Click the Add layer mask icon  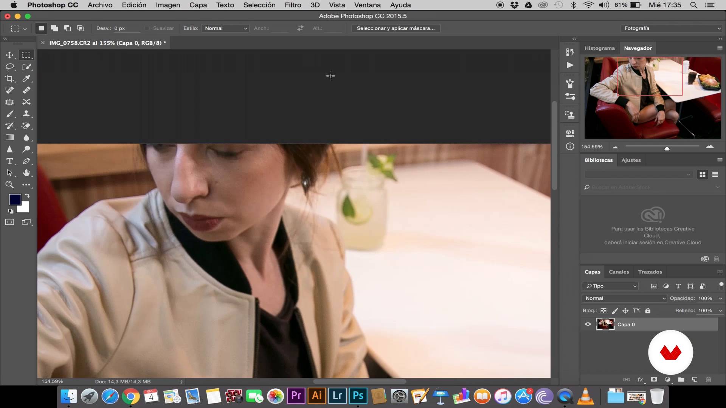[x=654, y=379]
